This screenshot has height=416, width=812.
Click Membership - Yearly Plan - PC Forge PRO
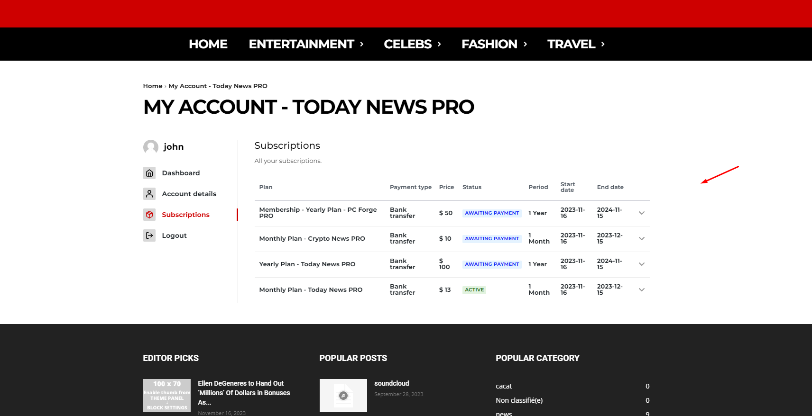click(x=318, y=213)
